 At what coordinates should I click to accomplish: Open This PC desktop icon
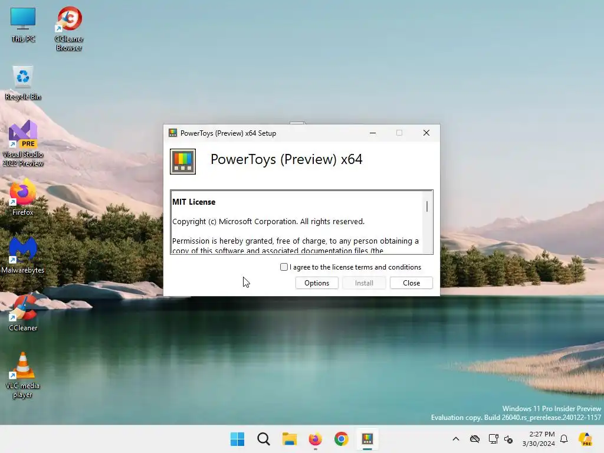(x=23, y=25)
